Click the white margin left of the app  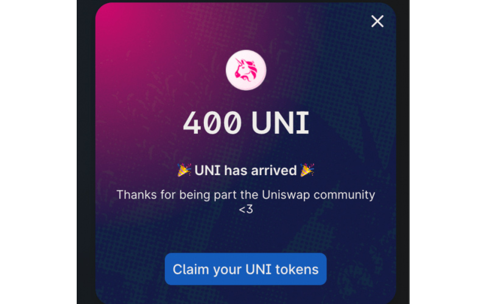(38, 152)
